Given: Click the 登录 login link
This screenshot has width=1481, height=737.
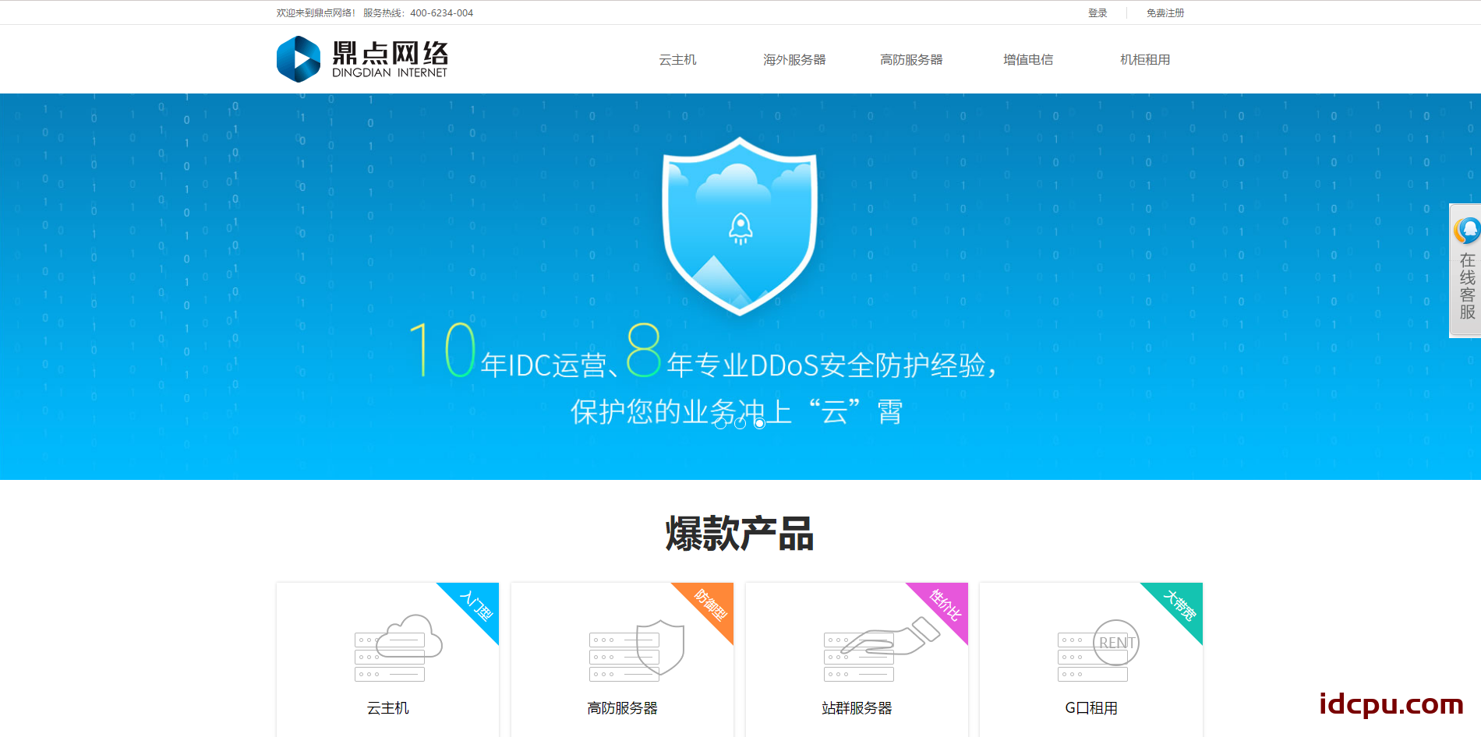Looking at the screenshot, I should click(1097, 13).
